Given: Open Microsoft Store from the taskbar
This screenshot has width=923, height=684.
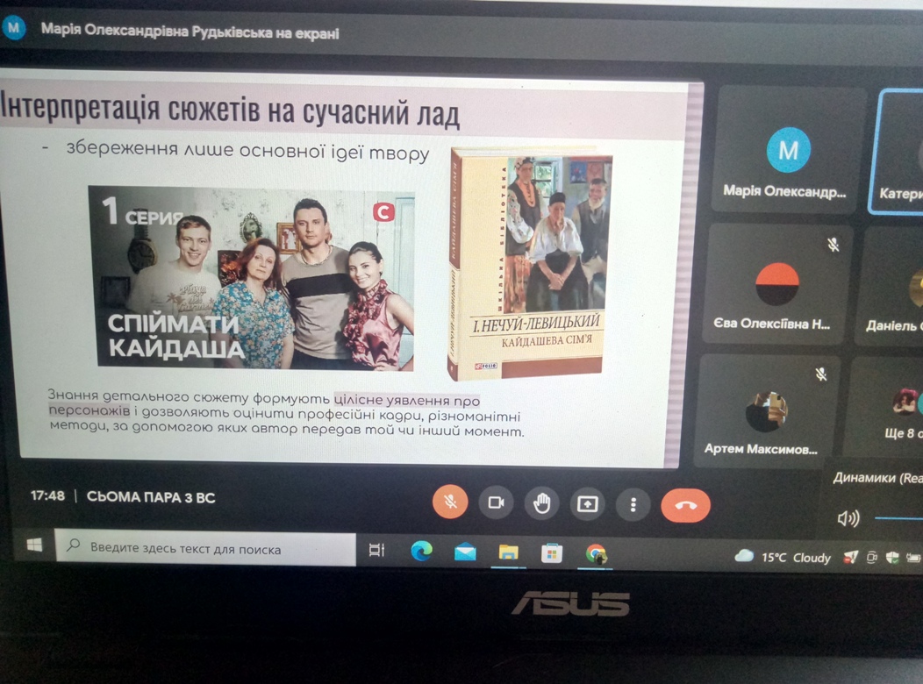Looking at the screenshot, I should click(552, 553).
